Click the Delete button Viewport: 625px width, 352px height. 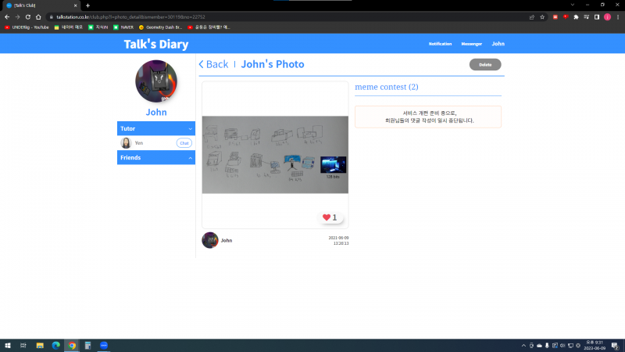485,65
